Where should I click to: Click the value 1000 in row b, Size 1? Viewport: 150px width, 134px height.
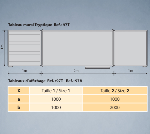[x=56, y=108]
